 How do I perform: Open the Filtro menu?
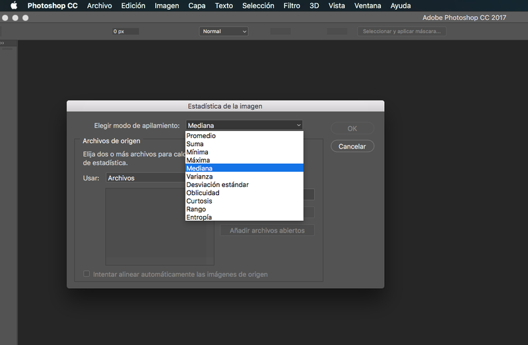coord(292,6)
